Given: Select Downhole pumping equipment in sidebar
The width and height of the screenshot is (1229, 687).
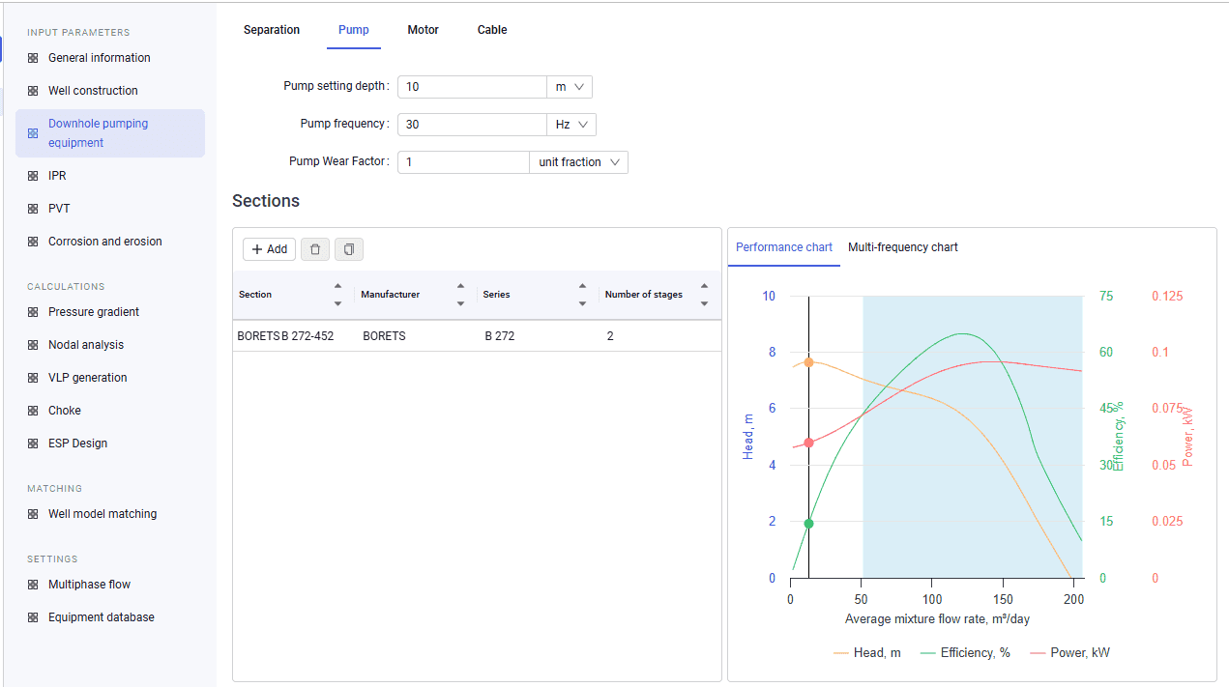Looking at the screenshot, I should [x=110, y=133].
